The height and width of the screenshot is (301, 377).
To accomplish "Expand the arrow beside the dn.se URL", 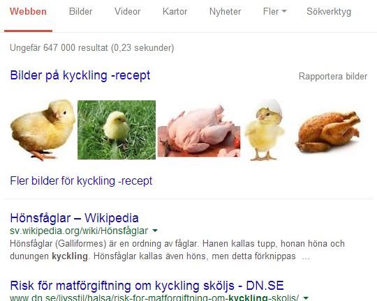I will 306,298.
